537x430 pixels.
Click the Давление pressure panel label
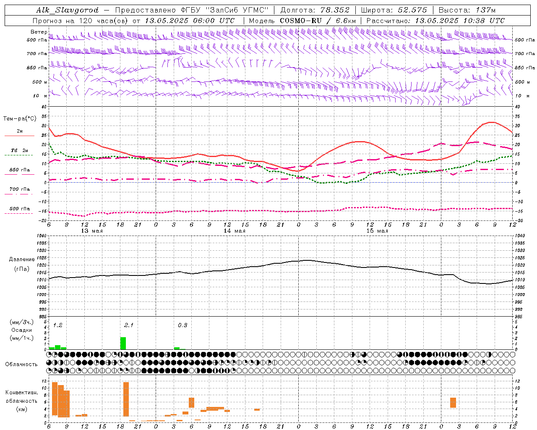(22, 260)
